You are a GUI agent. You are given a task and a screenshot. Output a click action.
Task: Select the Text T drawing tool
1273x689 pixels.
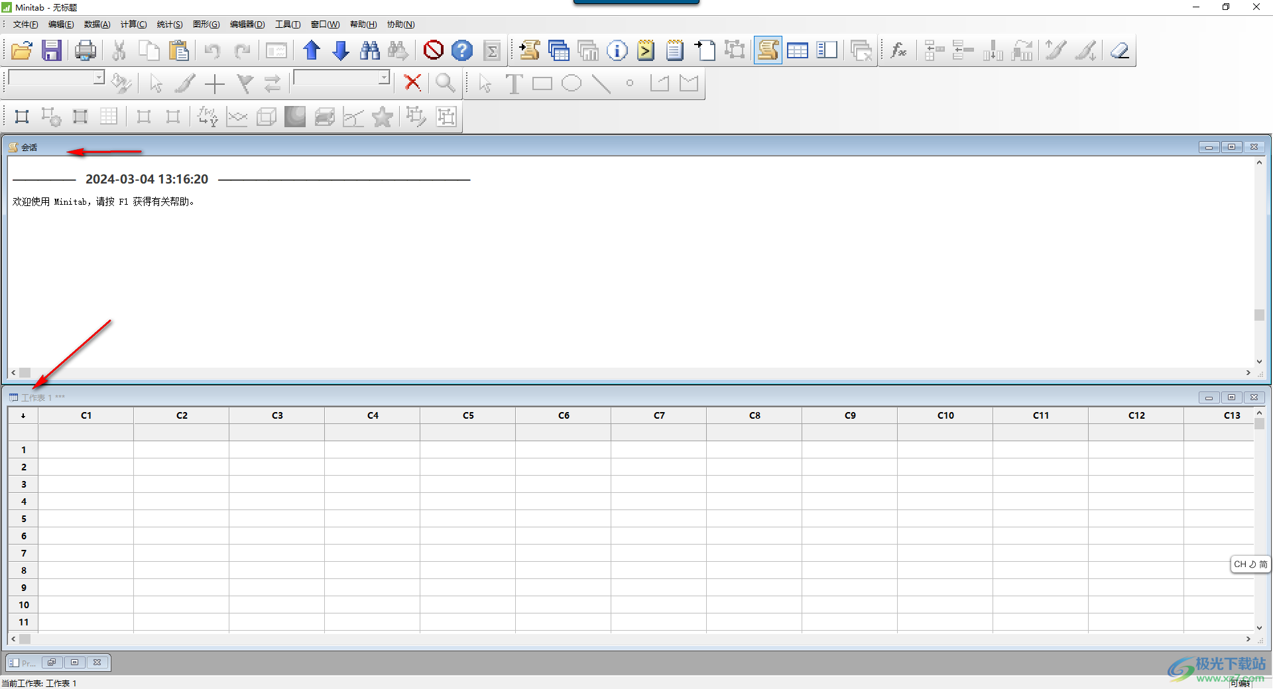(x=514, y=83)
